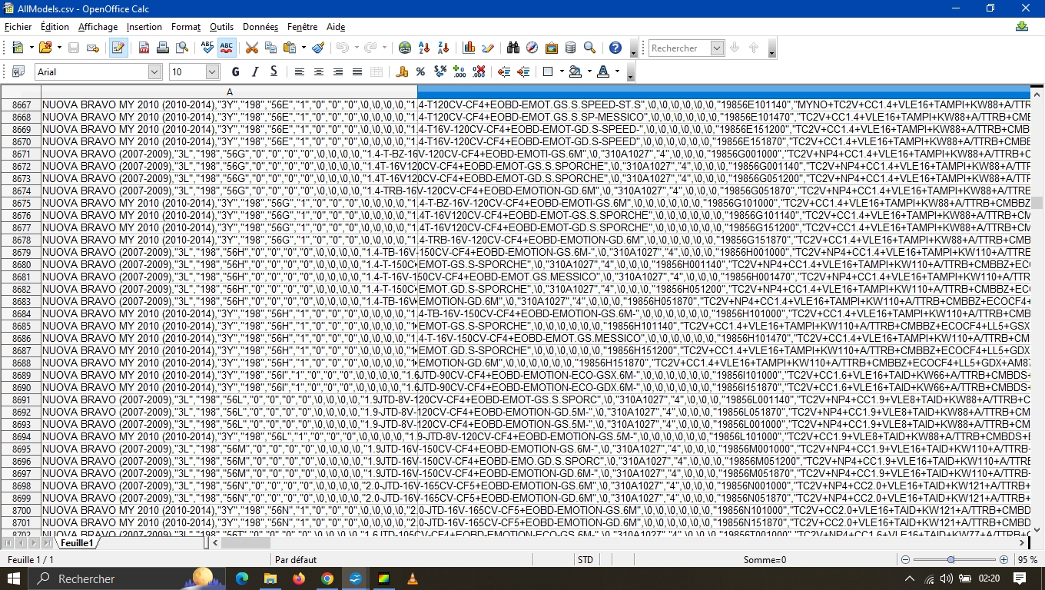Open the font name dropdown
Viewport: 1045px width, 590px height.
click(154, 71)
